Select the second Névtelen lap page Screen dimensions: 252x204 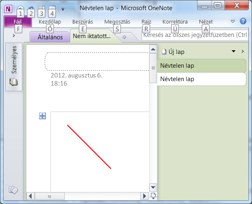pyautogui.click(x=202, y=79)
